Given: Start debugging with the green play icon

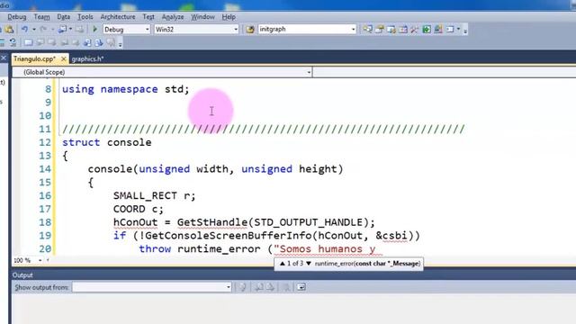Looking at the screenshot, I should (94, 29).
